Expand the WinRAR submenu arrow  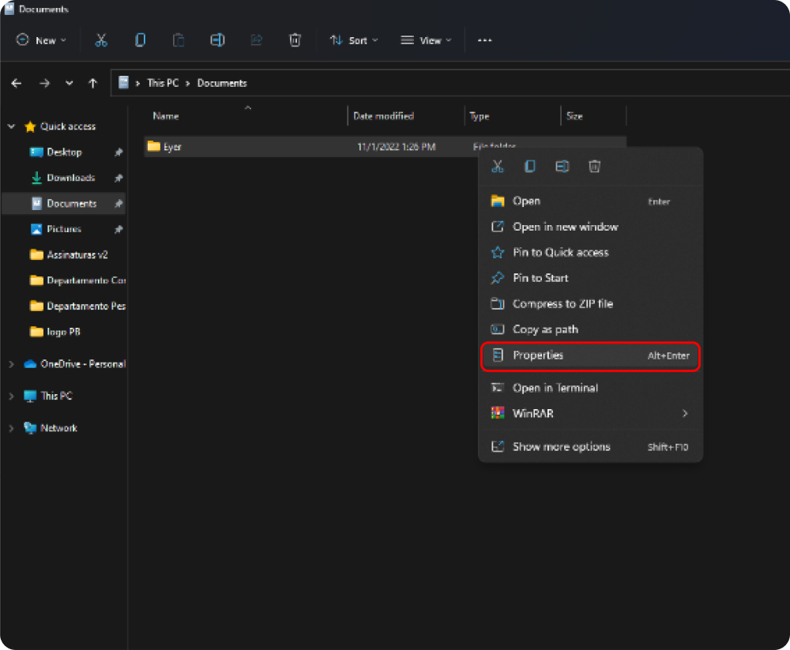pyautogui.click(x=685, y=413)
